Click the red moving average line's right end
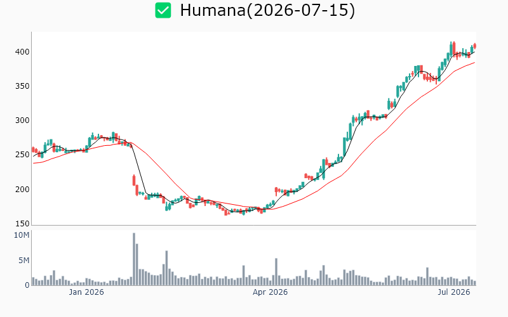508x317 pixels. (x=474, y=63)
